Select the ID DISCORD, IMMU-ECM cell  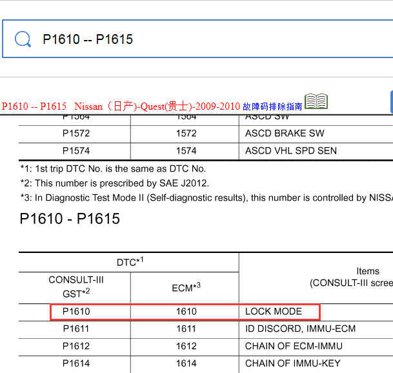click(300, 328)
